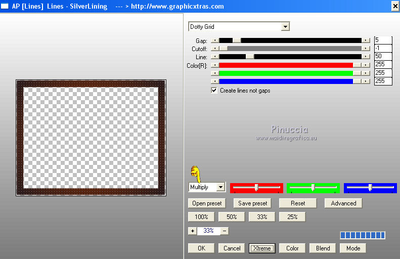Click the zoom field showing 33%
Viewport: 400px width, 259px height.
point(208,231)
